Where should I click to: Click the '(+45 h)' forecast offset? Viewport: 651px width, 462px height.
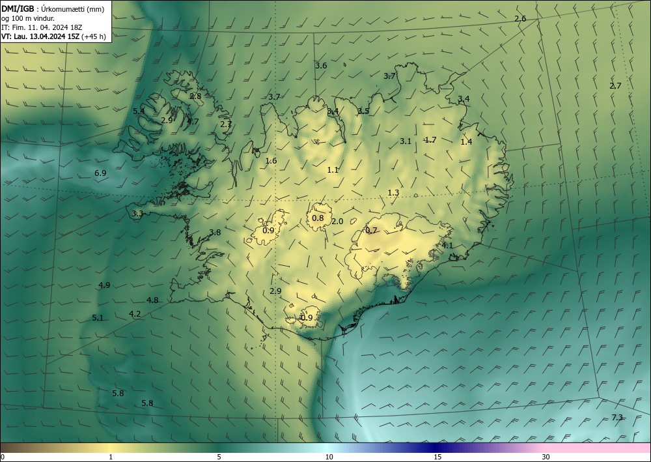coord(94,36)
